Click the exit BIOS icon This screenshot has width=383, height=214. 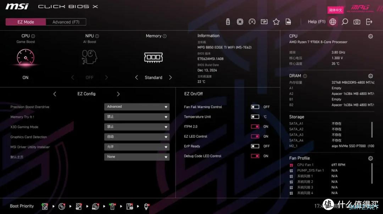tap(369, 22)
